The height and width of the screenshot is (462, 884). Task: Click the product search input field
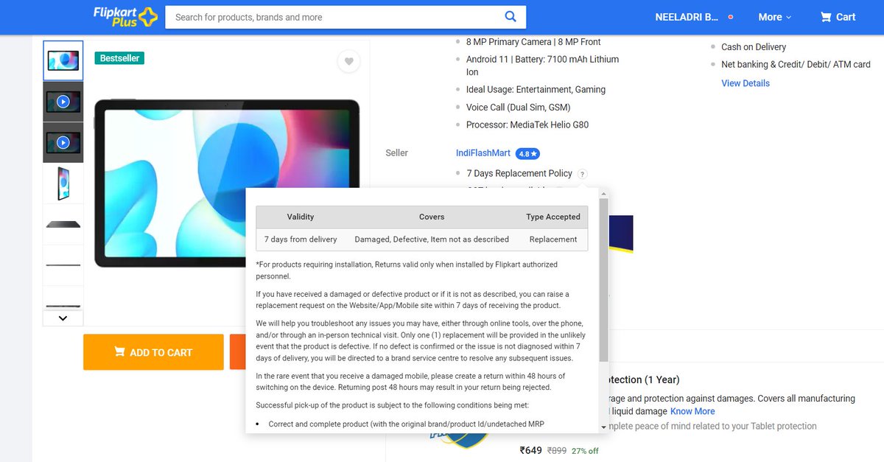331,16
